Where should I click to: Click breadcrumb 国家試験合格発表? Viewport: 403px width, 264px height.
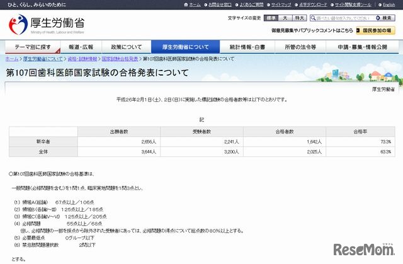[x=120, y=59]
